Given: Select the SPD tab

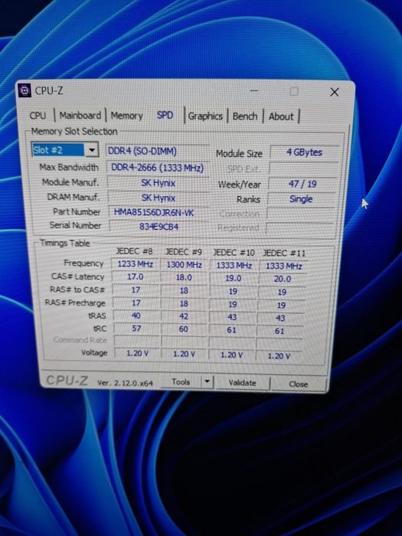Looking at the screenshot, I should [165, 115].
